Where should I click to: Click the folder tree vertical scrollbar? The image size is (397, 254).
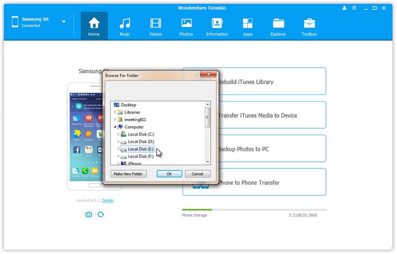[208, 117]
